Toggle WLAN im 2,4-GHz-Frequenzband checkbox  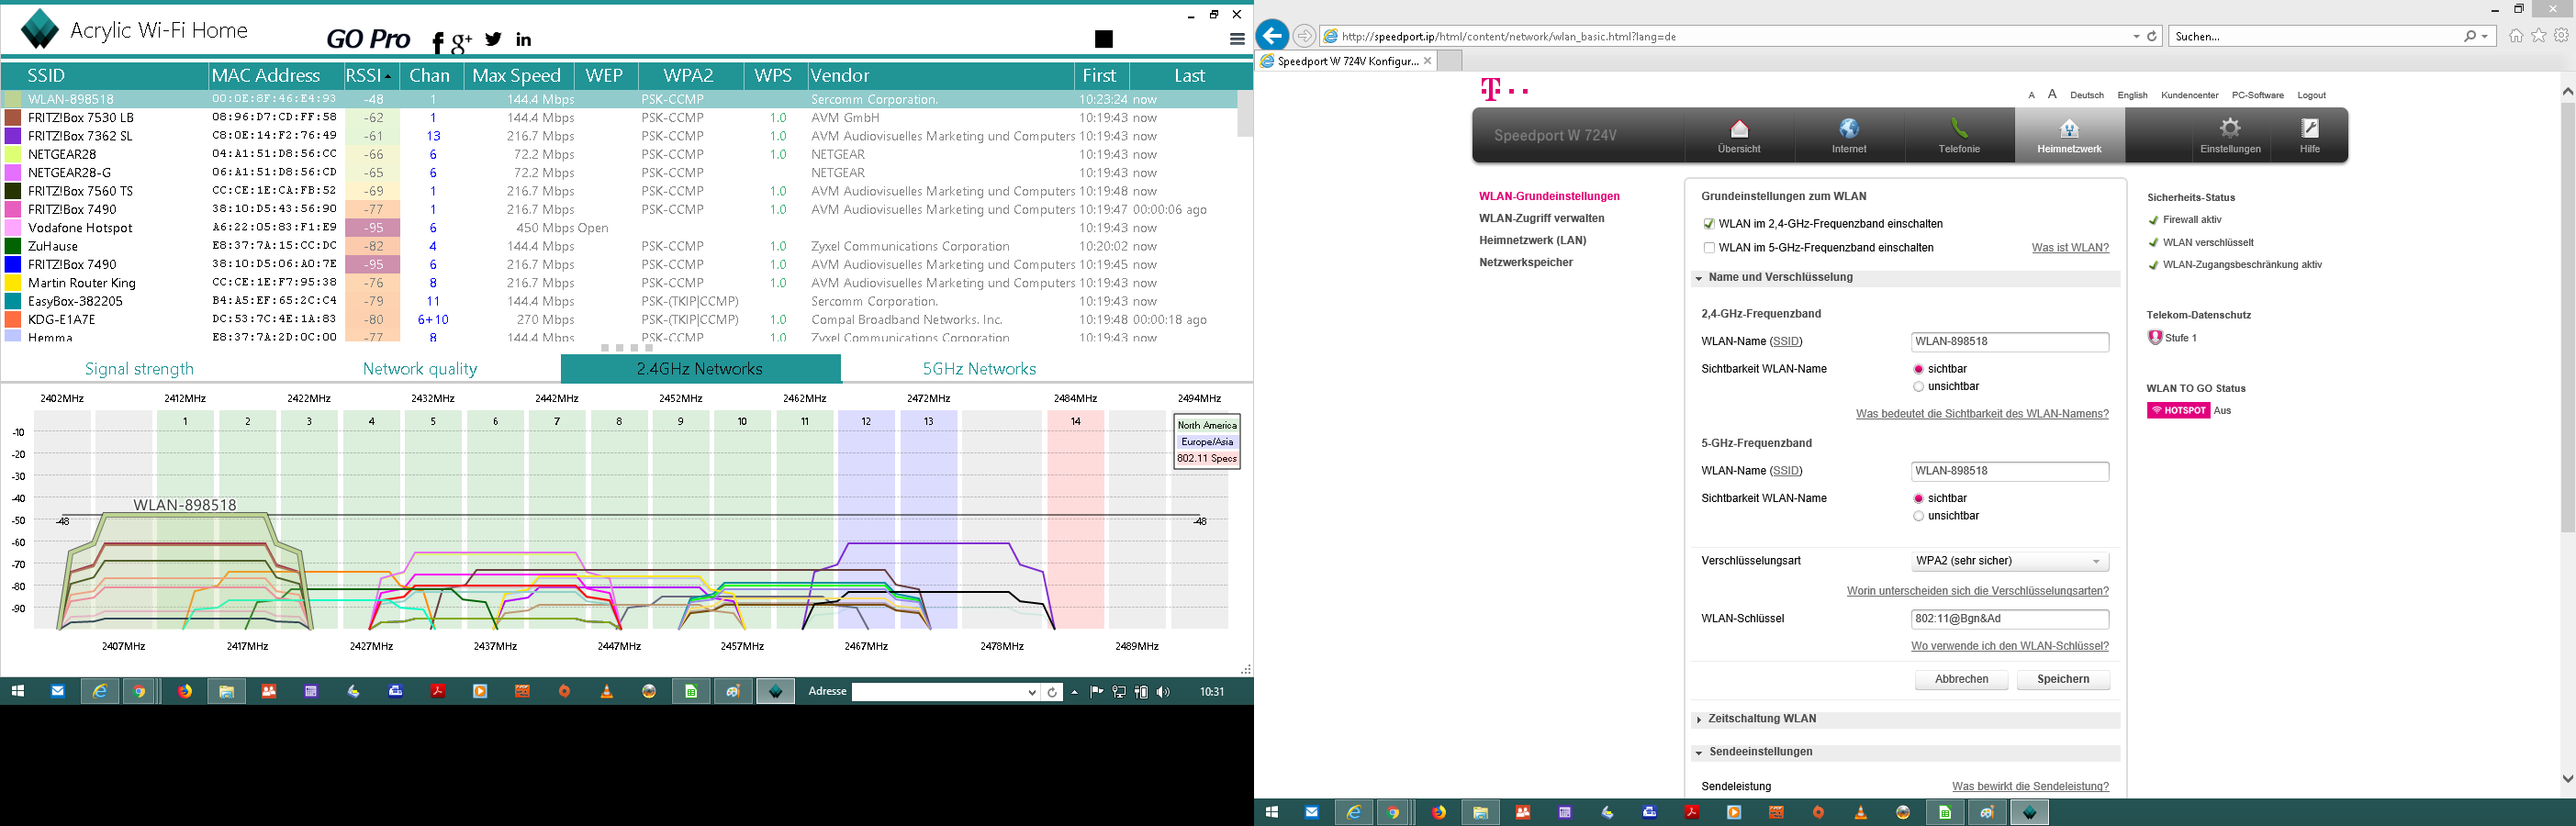click(1709, 224)
